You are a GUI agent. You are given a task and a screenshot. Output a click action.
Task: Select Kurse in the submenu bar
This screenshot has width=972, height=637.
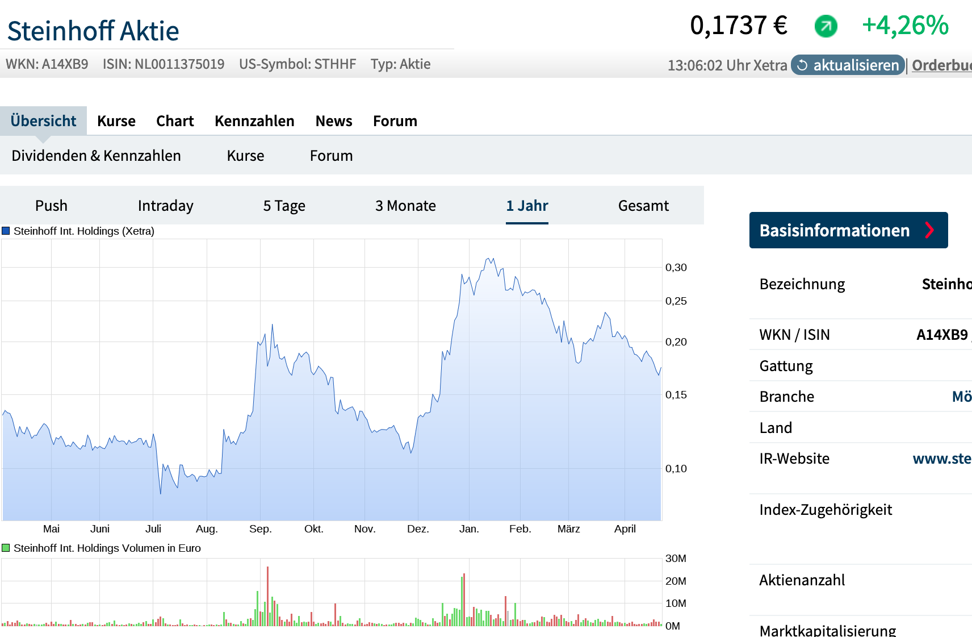[245, 156]
